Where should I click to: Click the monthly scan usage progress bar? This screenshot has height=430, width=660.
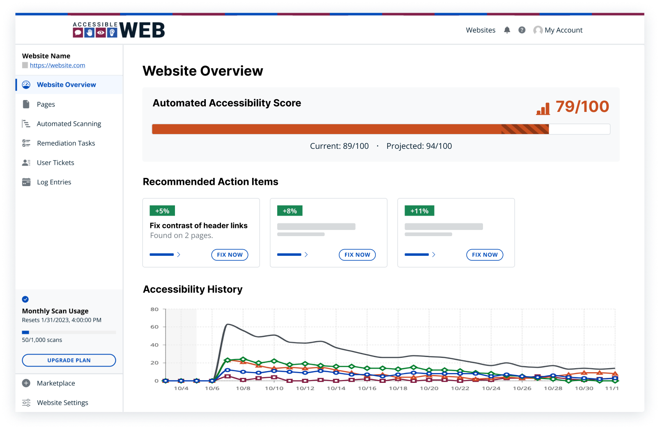(69, 332)
